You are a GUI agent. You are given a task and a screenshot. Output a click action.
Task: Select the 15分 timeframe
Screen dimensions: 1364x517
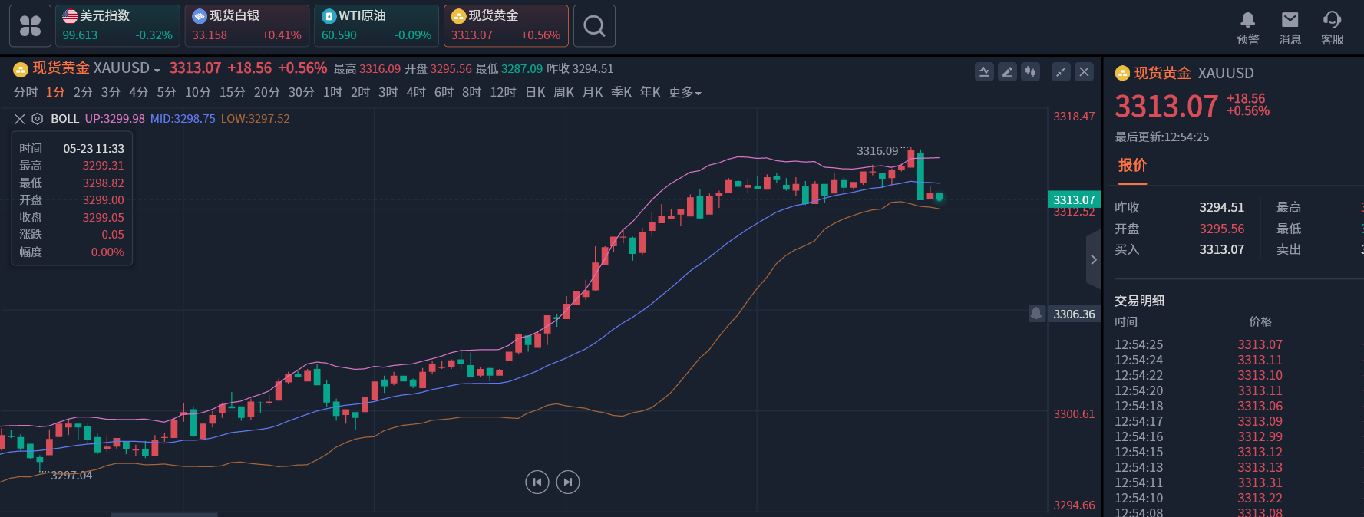[232, 92]
